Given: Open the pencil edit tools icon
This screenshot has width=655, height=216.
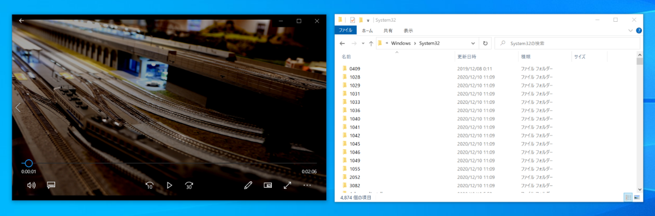Looking at the screenshot, I should 248,185.
